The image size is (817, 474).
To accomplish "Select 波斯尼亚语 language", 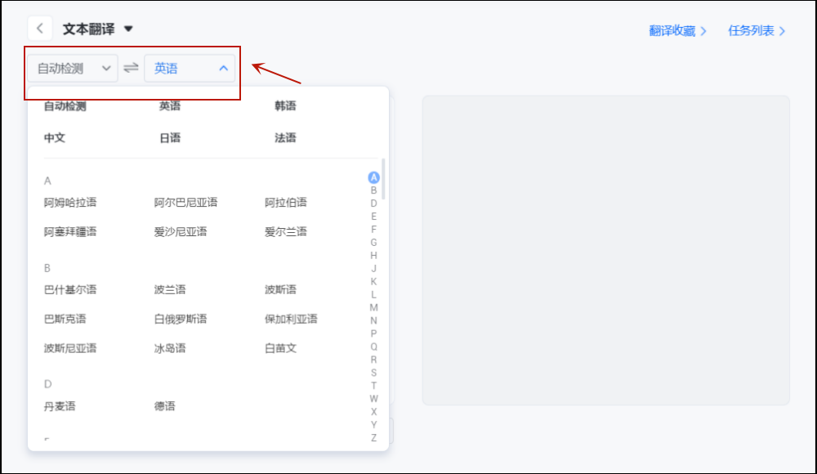I will click(x=69, y=348).
